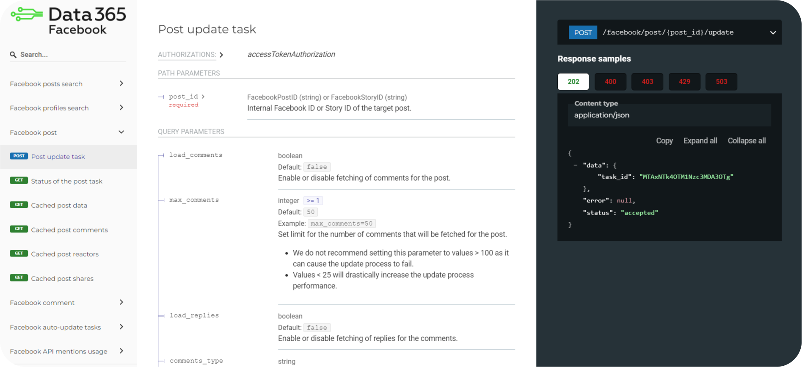Open the endpoint URL dropdown chevron
Image resolution: width=802 pixels, height=367 pixels.
click(x=773, y=33)
